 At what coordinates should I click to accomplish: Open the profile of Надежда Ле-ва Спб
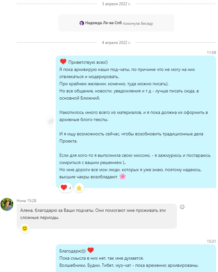pos(103,23)
